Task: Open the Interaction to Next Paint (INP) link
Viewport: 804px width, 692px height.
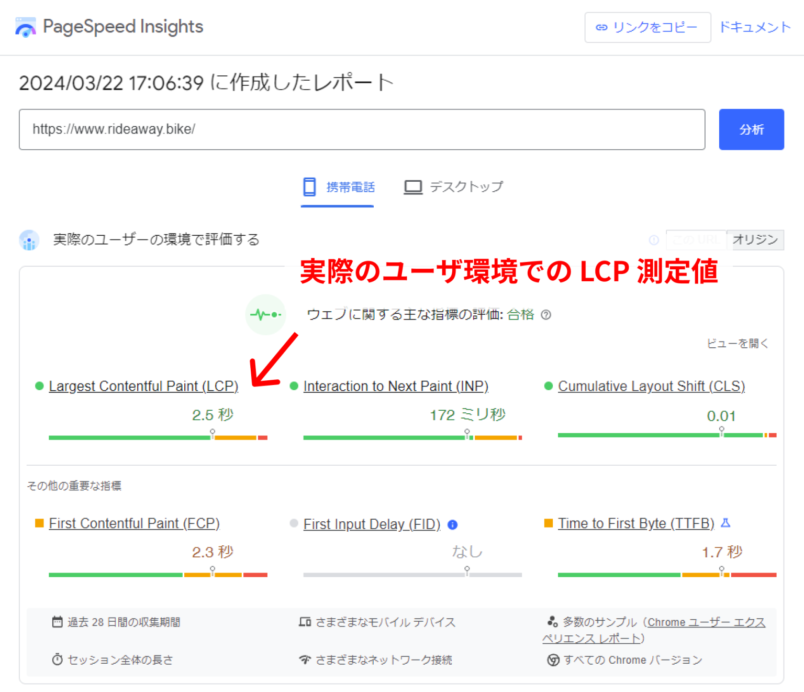Action: point(396,386)
